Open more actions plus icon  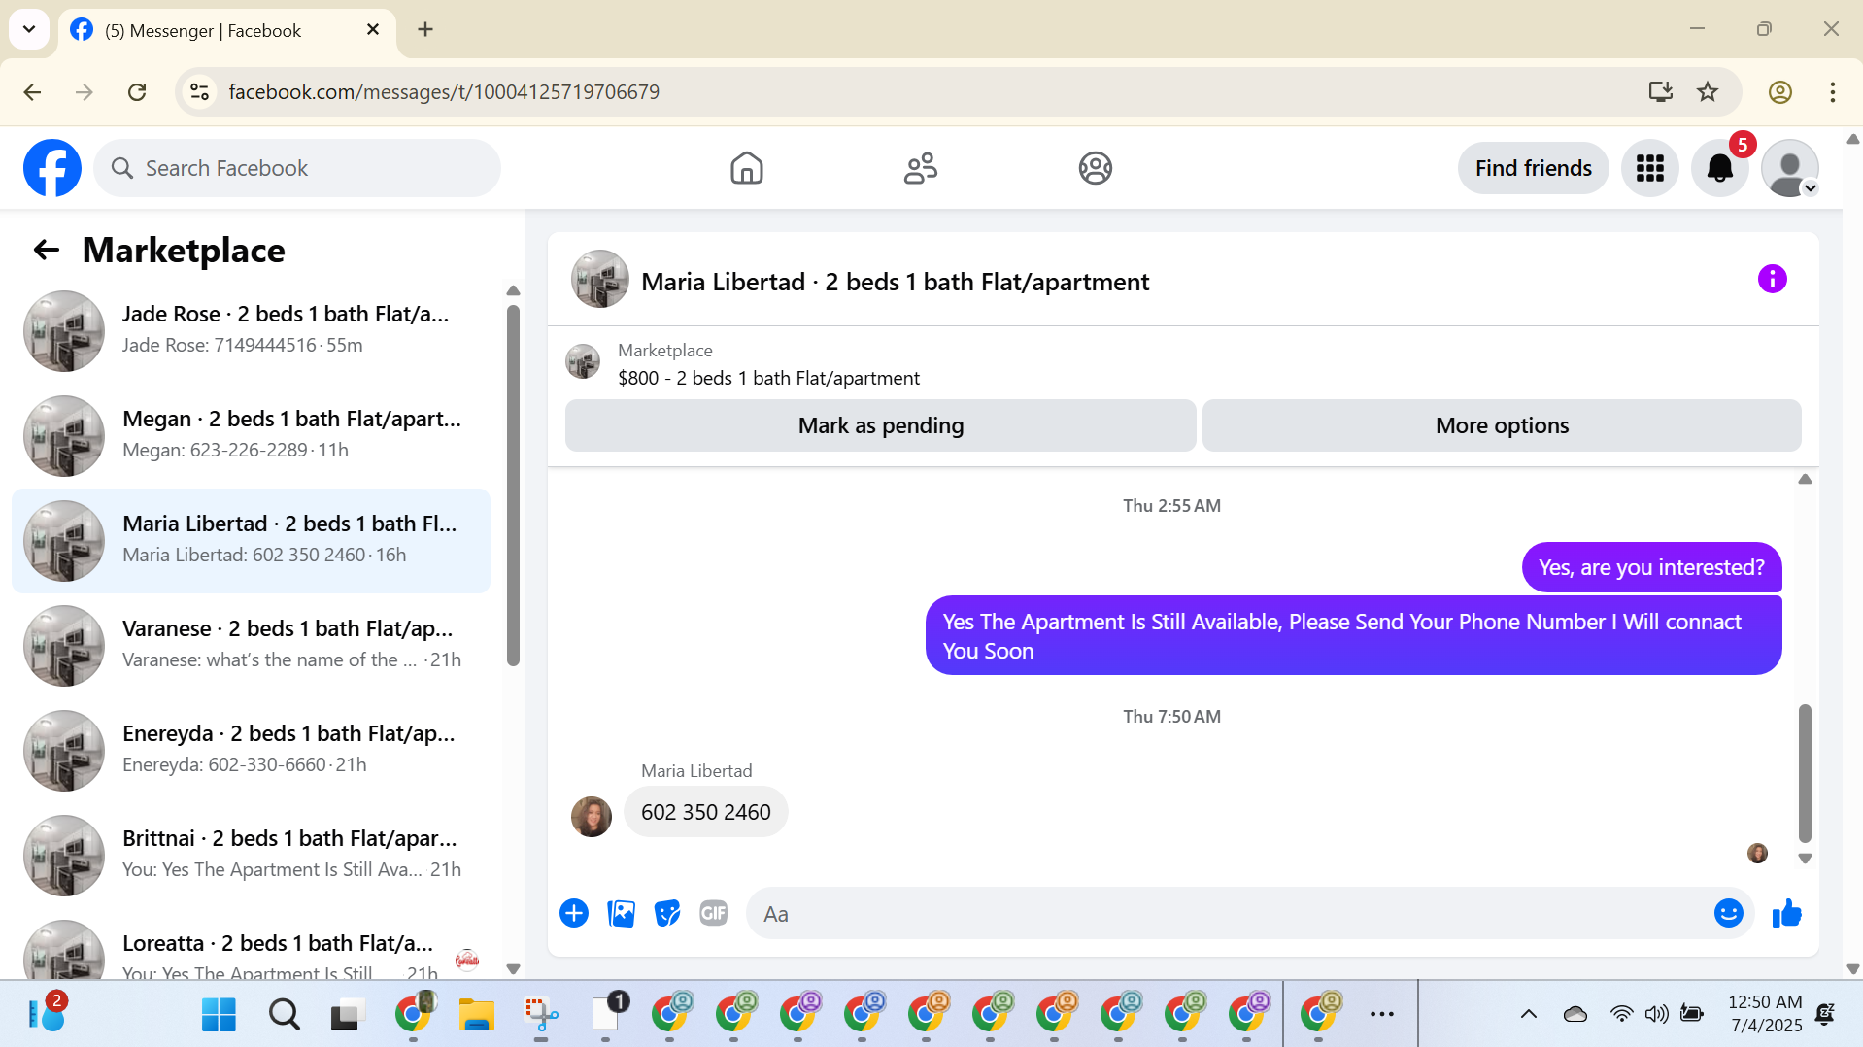point(574,913)
